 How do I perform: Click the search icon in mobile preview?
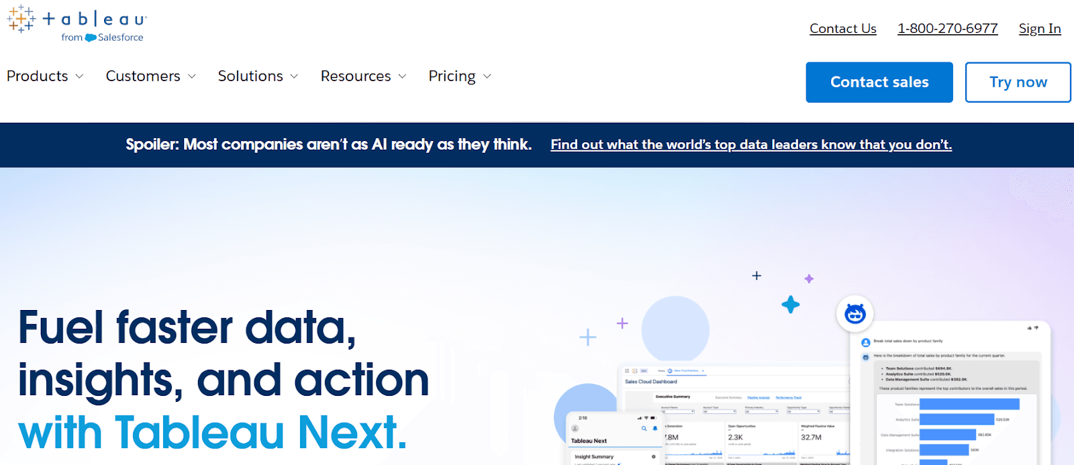644,428
